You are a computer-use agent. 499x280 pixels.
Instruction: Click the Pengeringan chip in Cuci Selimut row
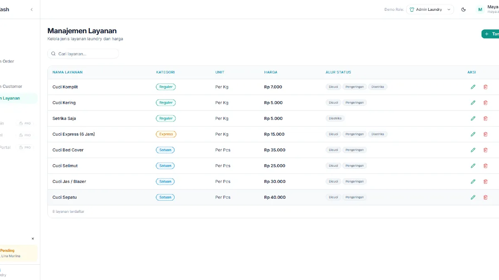tap(355, 166)
